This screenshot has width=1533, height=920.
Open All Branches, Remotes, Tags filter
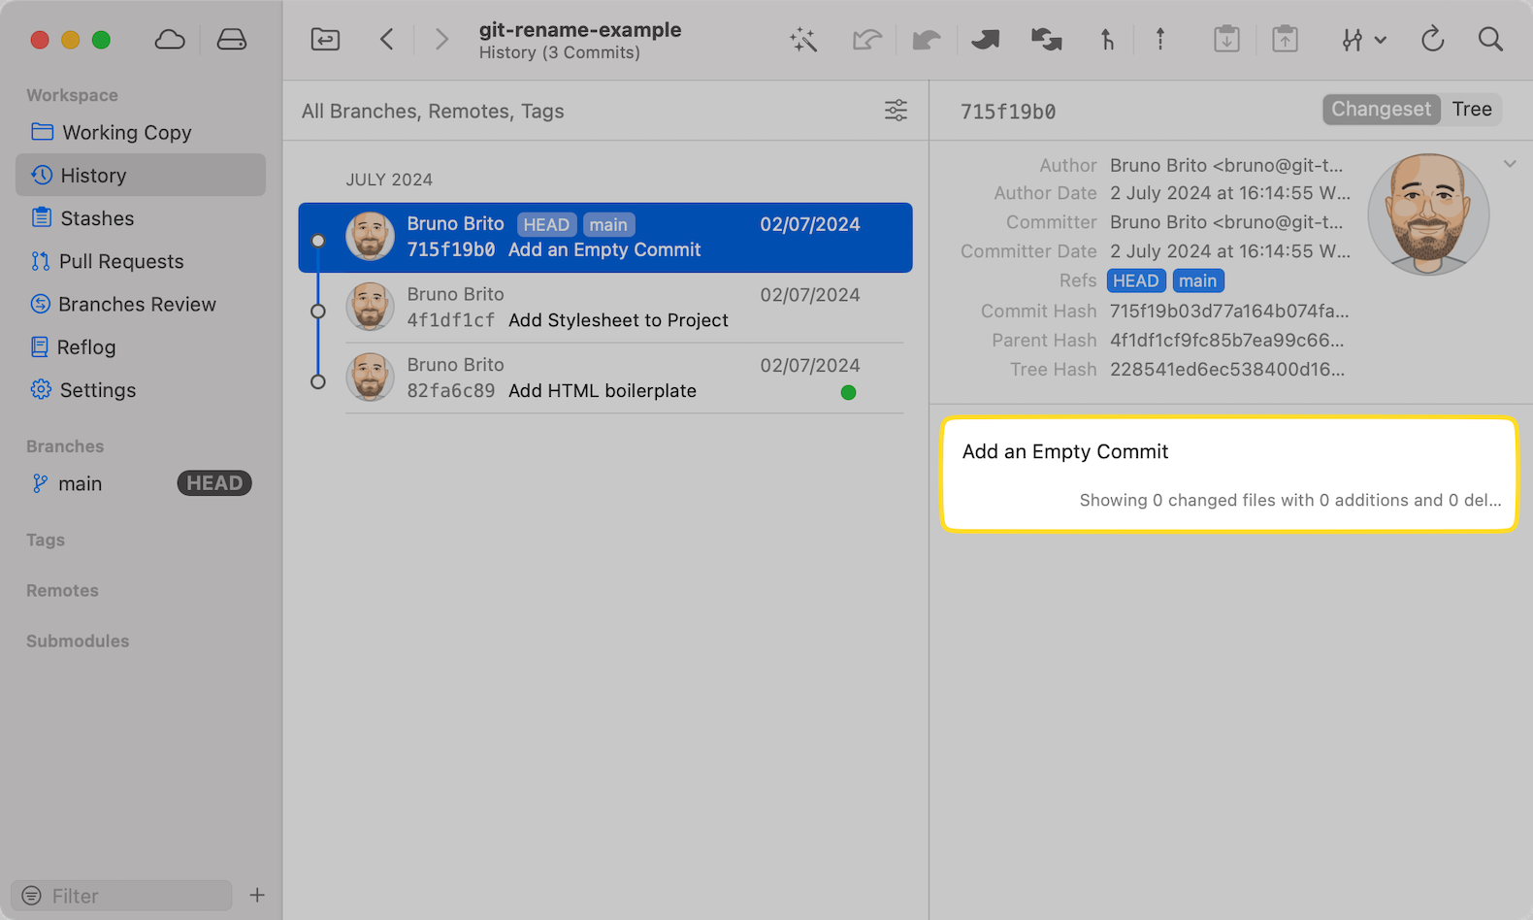(x=433, y=112)
